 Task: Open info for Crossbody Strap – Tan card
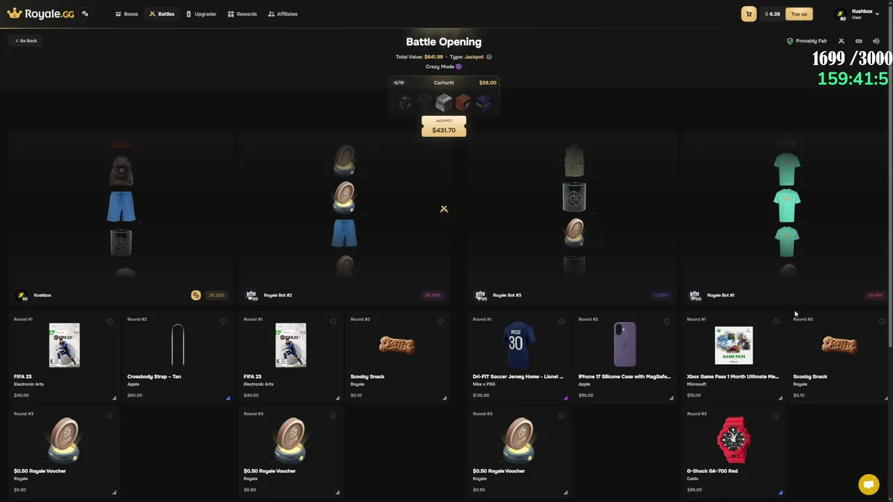(x=223, y=321)
